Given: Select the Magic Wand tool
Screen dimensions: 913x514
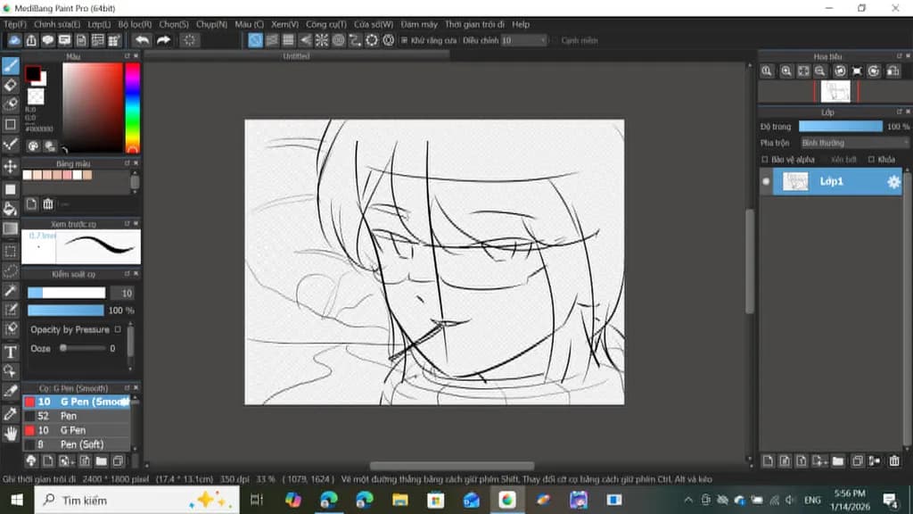Looking at the screenshot, I should point(11,291).
